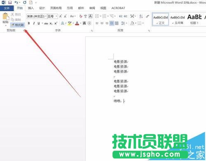Toggle Italic formatting
206x161 pixels.
click(34, 23)
